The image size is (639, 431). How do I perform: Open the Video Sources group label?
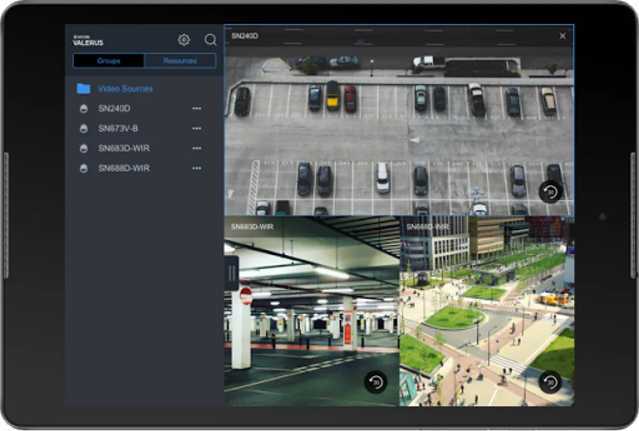(125, 89)
